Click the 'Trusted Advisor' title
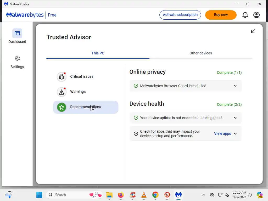268x201 pixels. 69,37
